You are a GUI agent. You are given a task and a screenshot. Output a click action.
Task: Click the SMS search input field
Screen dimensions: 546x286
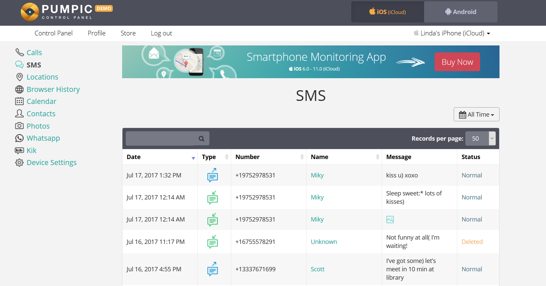[x=161, y=139]
